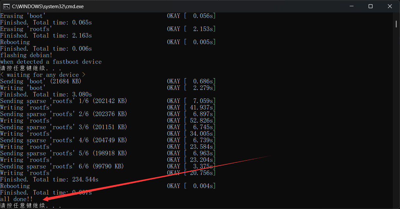Click the "all done!!" line
Screen dimensions: 400x209
[x=16, y=199]
